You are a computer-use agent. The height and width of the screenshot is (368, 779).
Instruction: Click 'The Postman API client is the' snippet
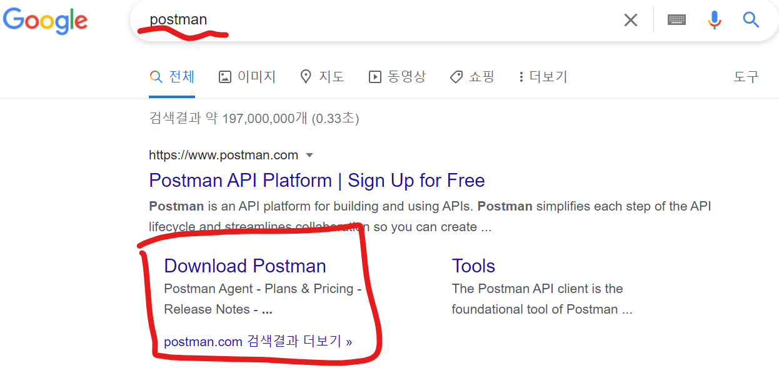538,289
